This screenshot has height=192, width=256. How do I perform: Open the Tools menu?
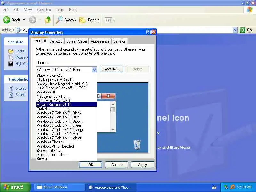pyautogui.click(x=60, y=10)
